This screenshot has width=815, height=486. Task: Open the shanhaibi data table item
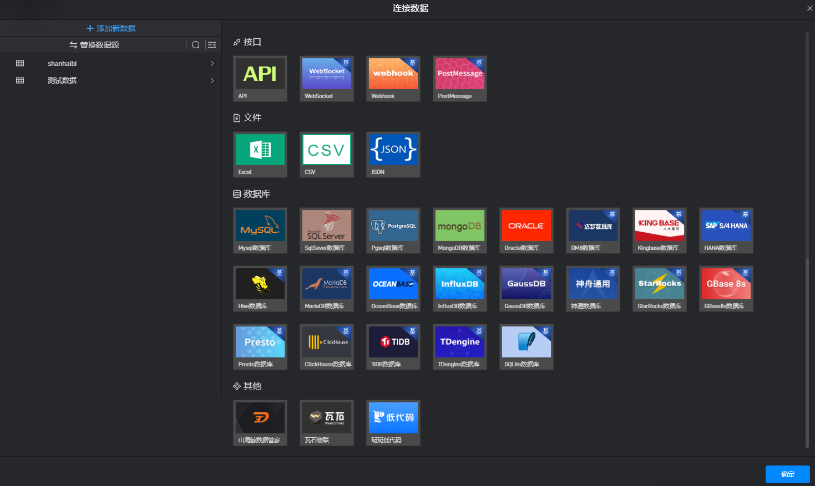(x=62, y=64)
